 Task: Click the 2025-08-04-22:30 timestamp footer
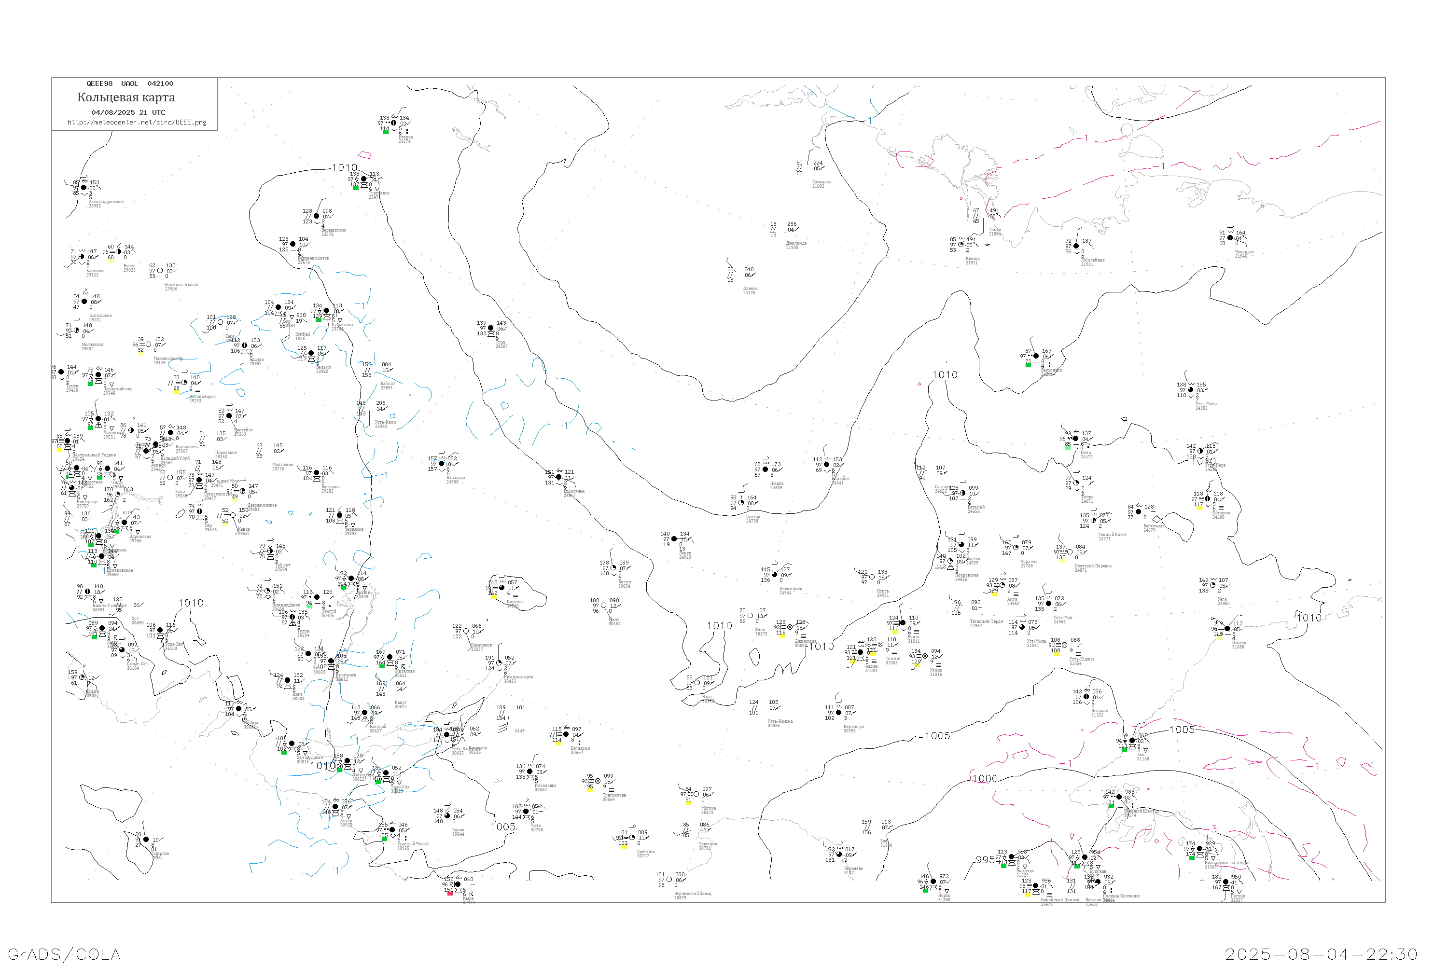point(1321,954)
